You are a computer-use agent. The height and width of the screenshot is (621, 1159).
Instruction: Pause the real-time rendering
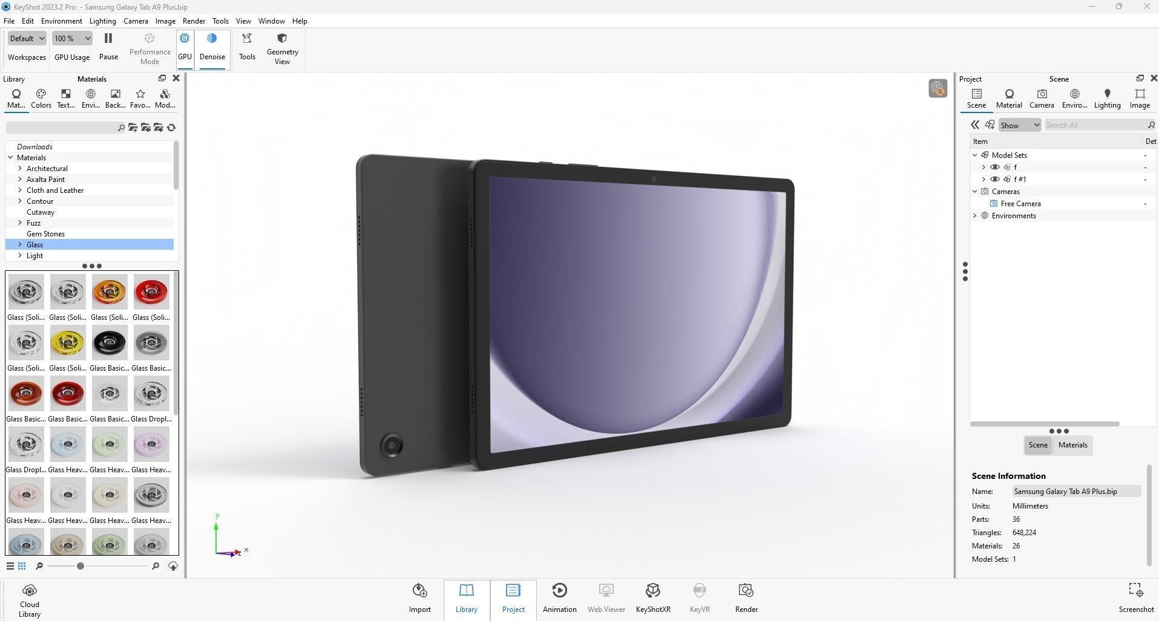pos(108,46)
